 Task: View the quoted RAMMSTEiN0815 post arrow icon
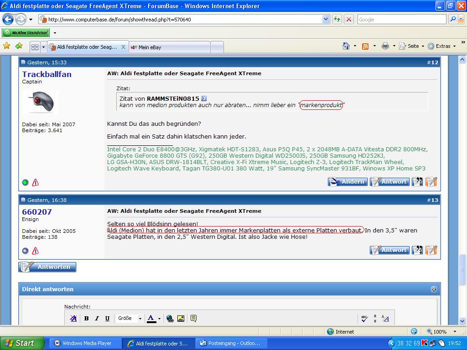204,98
